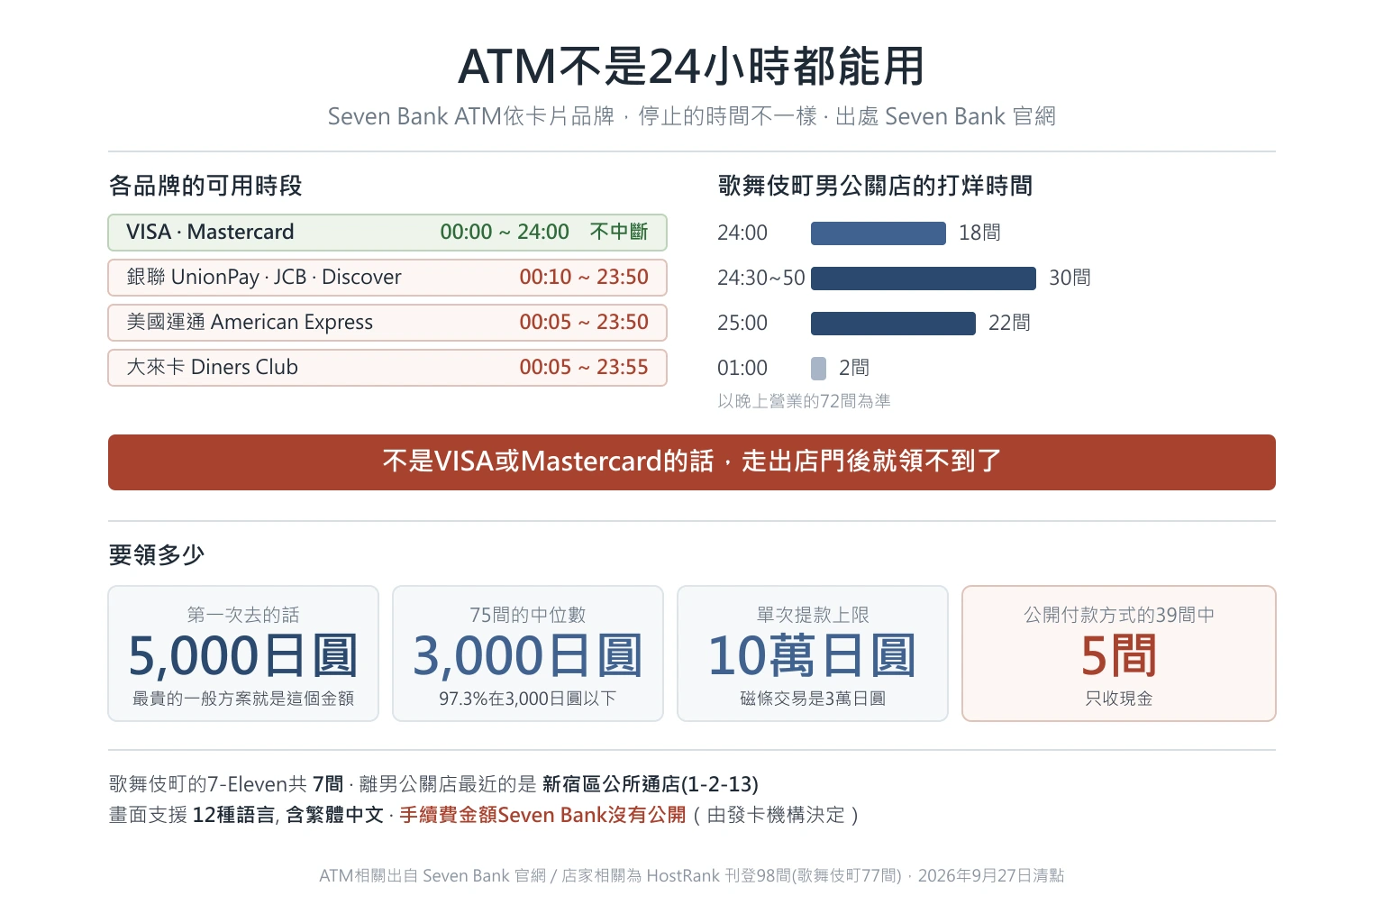This screenshot has width=1384, height=923.
Task: Click the "24:30~50" axis label
Action: coord(761,278)
